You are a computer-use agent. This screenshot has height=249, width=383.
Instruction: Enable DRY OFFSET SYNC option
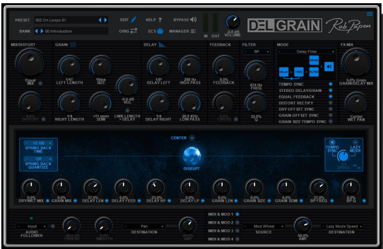[331, 109]
